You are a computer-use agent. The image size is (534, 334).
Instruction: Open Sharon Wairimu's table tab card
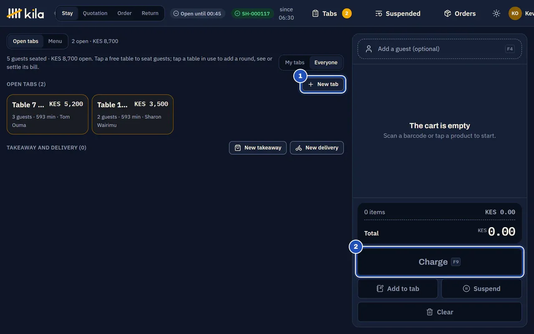coord(133,114)
